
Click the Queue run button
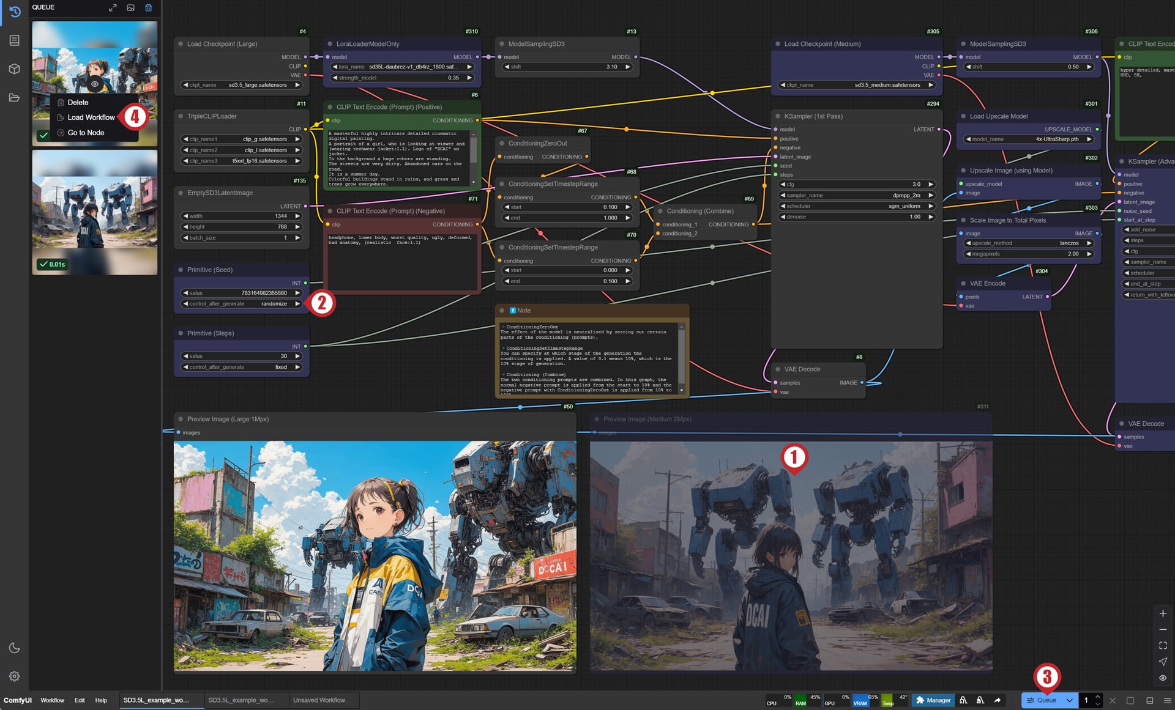coord(1042,700)
